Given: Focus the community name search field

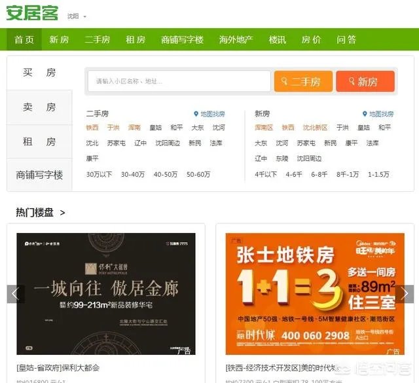Looking at the screenshot, I should click(179, 81).
